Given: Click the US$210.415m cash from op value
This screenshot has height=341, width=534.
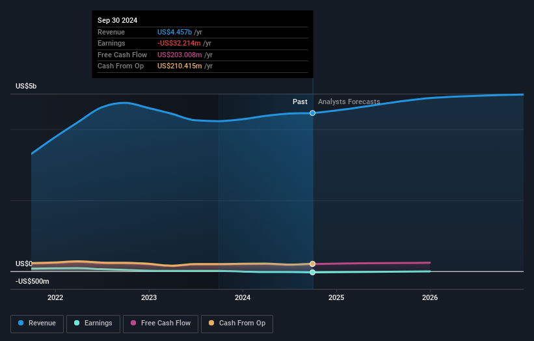Looking at the screenshot, I should click(180, 66).
